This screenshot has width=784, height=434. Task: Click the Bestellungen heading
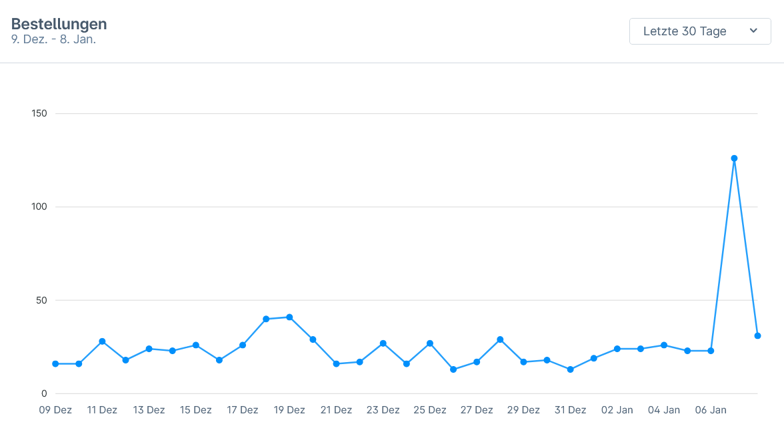(x=59, y=24)
